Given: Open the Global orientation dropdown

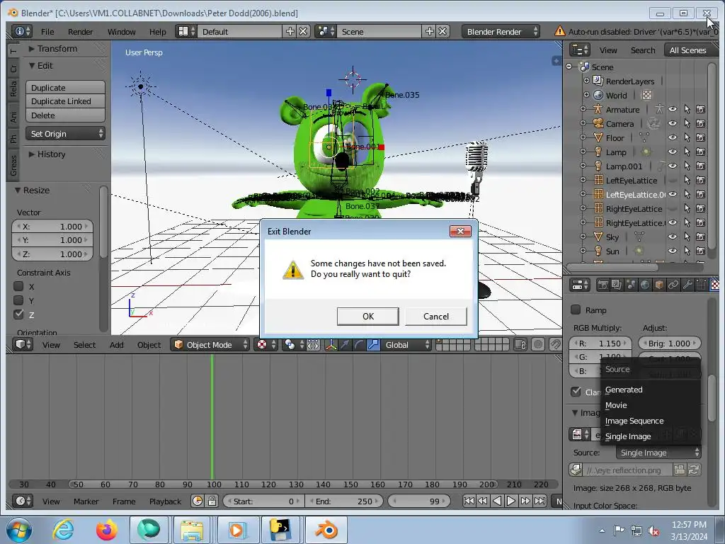Looking at the screenshot, I should pos(406,345).
